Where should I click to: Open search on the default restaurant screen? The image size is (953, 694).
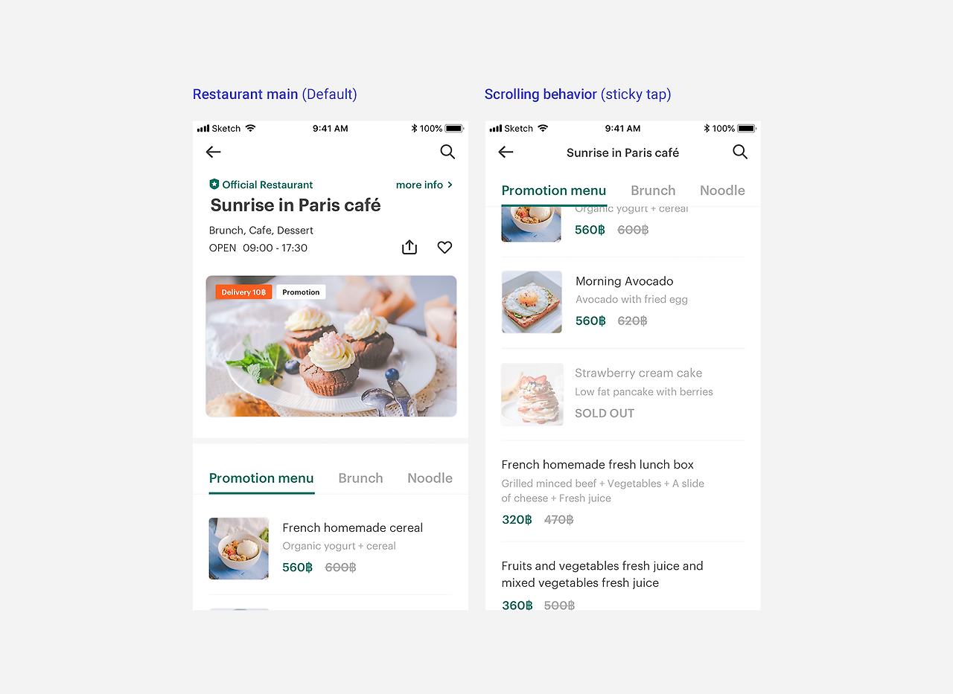point(447,152)
